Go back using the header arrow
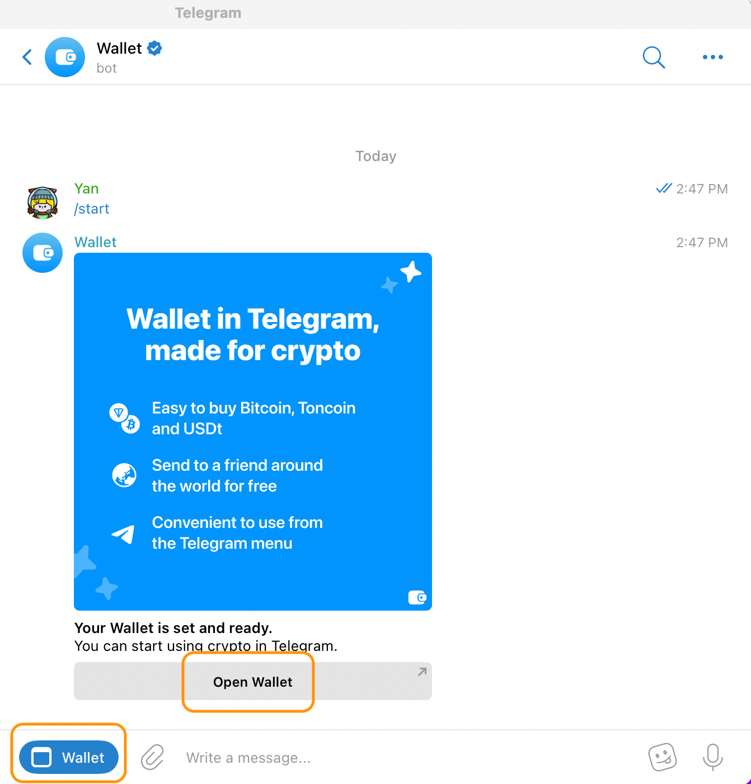This screenshot has height=784, width=751. [27, 57]
